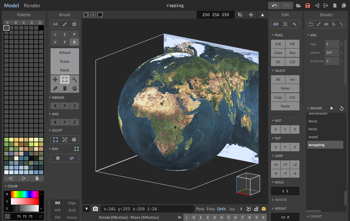Click the Attach brush mode button
350x221 pixels.
[x=65, y=53]
